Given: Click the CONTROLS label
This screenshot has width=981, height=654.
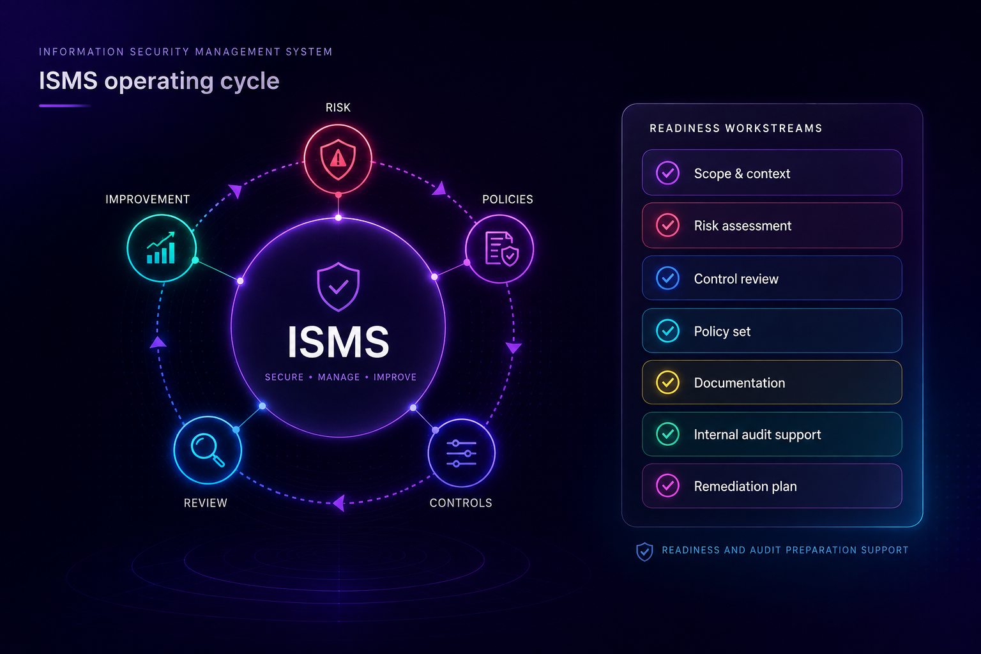Looking at the screenshot, I should point(461,503).
